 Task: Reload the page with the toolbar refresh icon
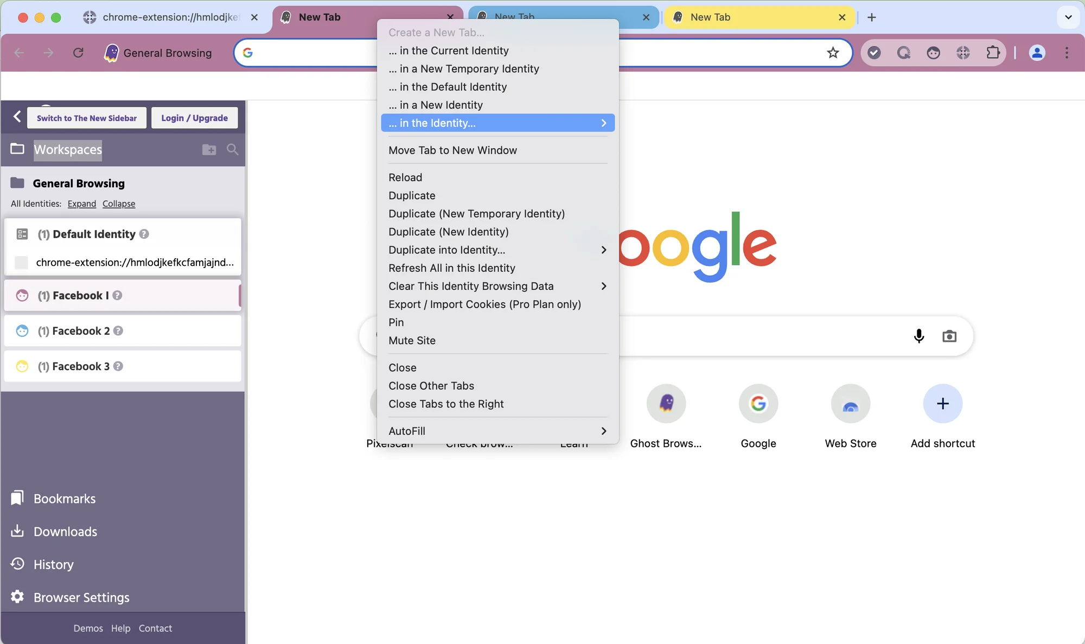click(78, 53)
